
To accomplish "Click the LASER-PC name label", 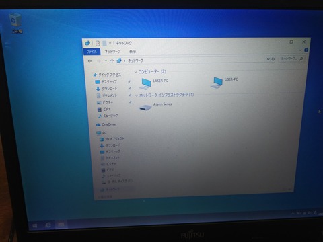I will [x=161, y=81].
